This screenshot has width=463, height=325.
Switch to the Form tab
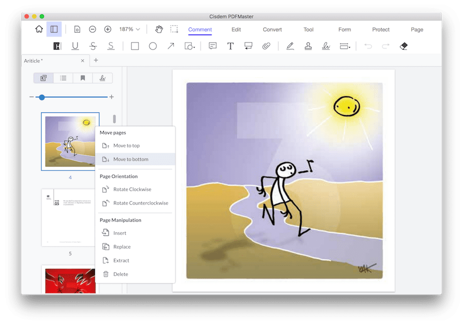coord(344,30)
